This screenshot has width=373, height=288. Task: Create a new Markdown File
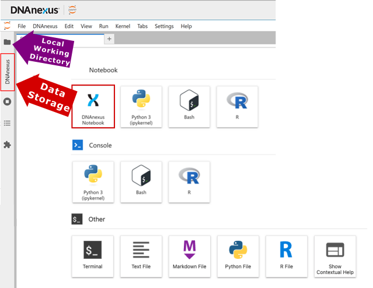(190, 257)
